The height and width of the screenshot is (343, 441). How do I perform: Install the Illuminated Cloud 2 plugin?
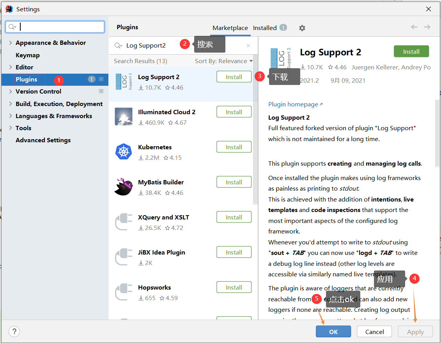coord(234,112)
